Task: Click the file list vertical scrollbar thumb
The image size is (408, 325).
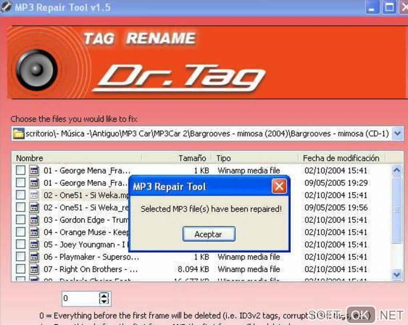Action: [x=397, y=210]
